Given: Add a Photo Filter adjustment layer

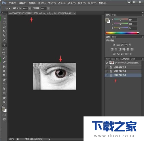Looking at the screenshot, I should (x=124, y=49).
